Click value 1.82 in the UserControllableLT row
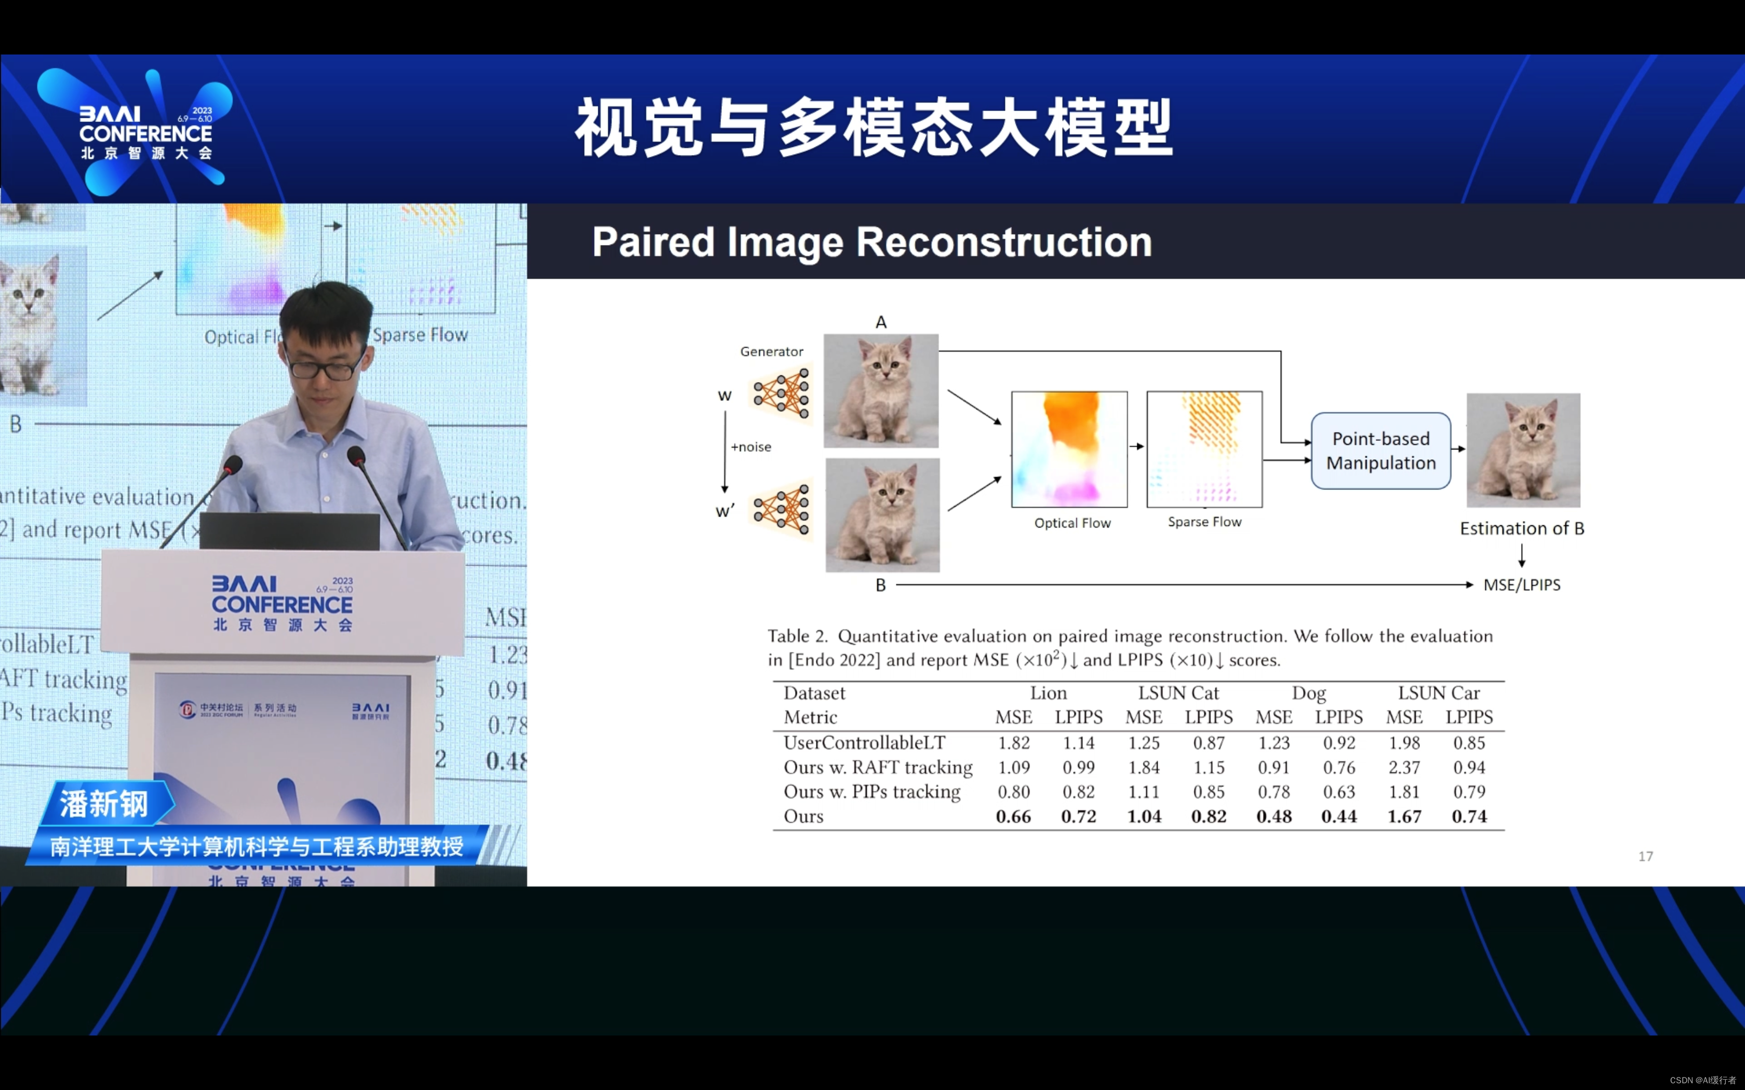The height and width of the screenshot is (1090, 1745). (1013, 743)
